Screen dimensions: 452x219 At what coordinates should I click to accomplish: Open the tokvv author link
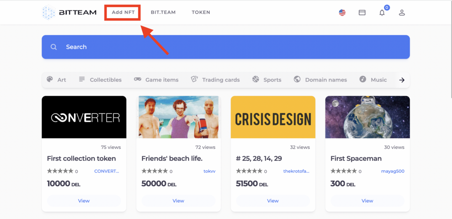[209, 171]
